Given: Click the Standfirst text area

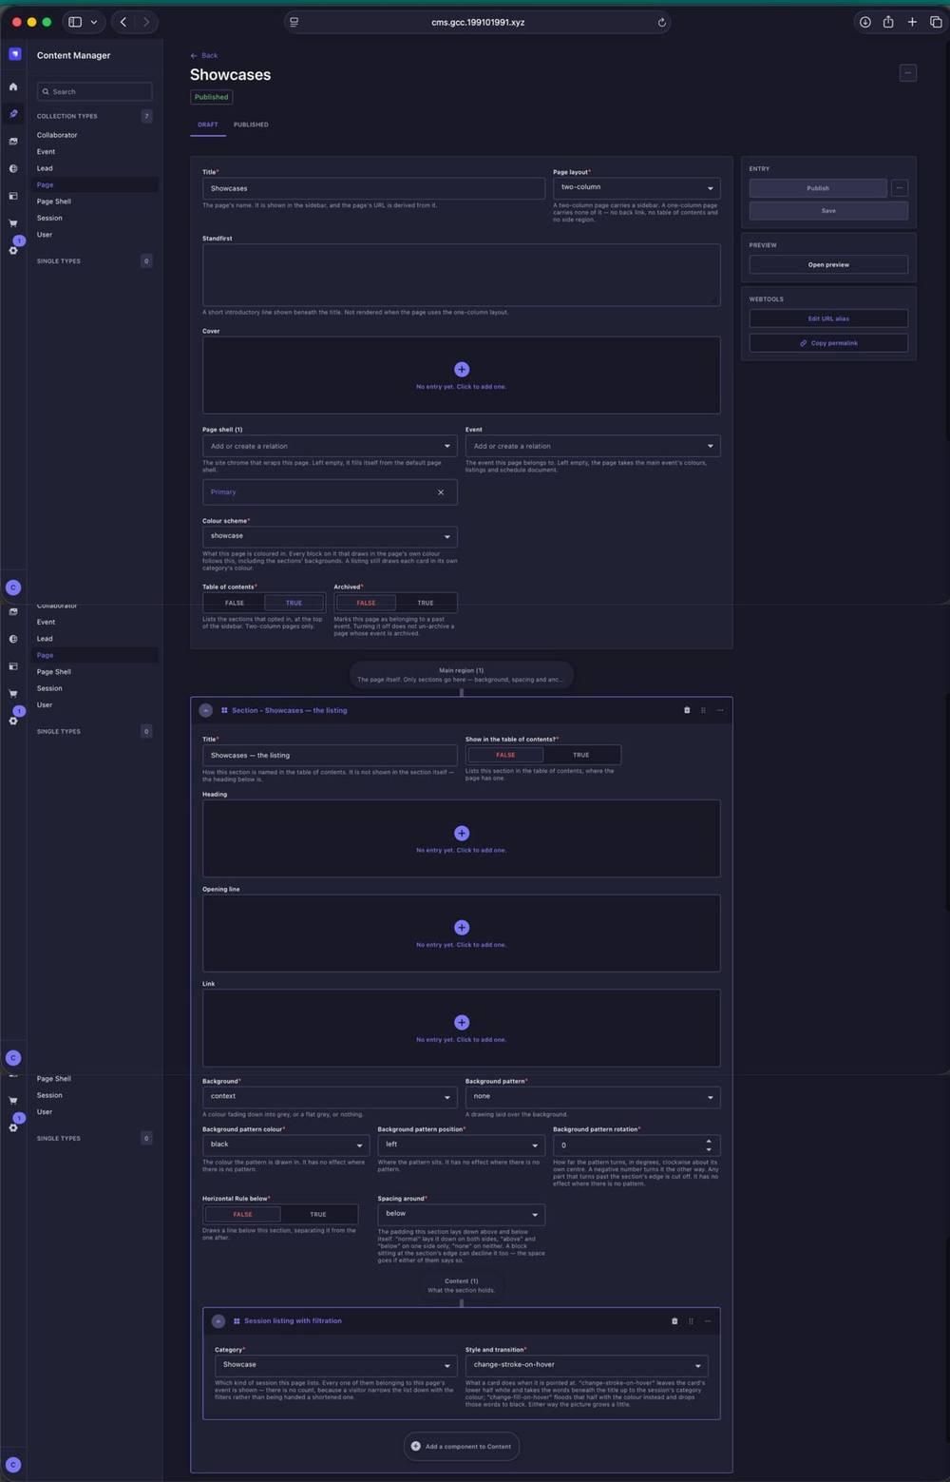Looking at the screenshot, I should click(x=462, y=275).
